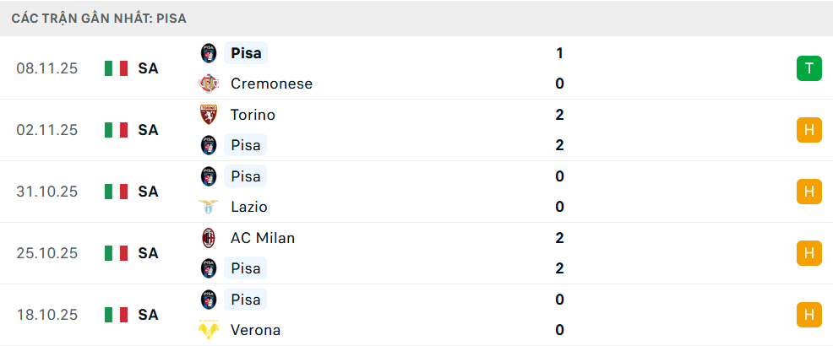Select the SA league label for 25.10.25

(149, 253)
